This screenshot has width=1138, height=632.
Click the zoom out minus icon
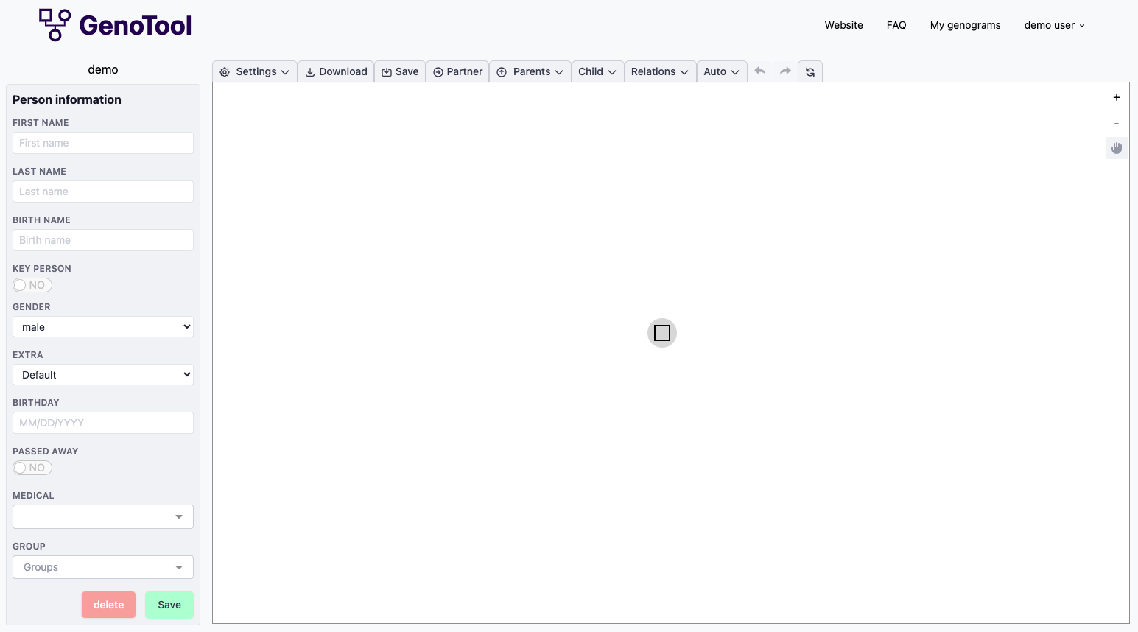(1116, 123)
